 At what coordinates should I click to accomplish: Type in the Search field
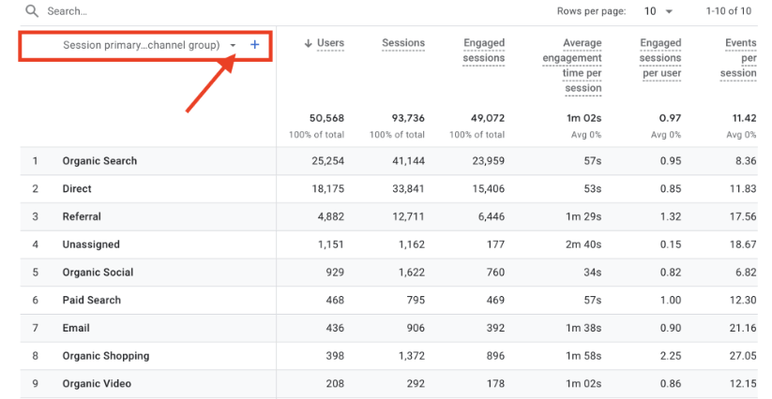tap(141, 11)
